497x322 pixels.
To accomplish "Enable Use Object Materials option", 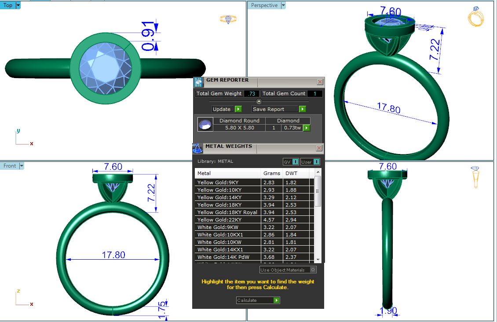I will point(313,270).
